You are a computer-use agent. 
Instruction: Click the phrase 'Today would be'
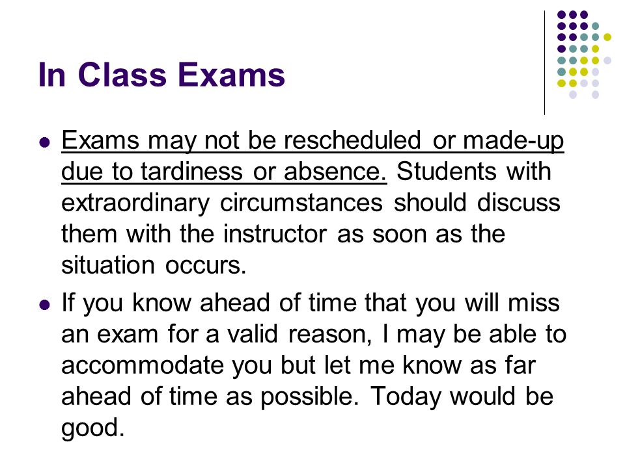click(462, 396)
